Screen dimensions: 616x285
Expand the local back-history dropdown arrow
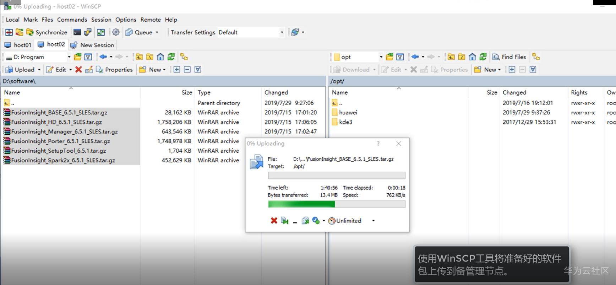(x=111, y=57)
